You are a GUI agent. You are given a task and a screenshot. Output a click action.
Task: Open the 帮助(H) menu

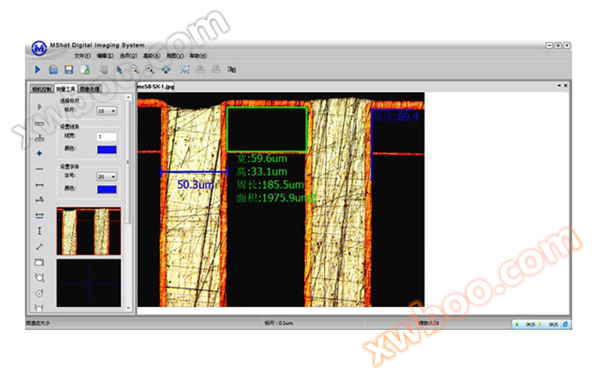(x=198, y=55)
